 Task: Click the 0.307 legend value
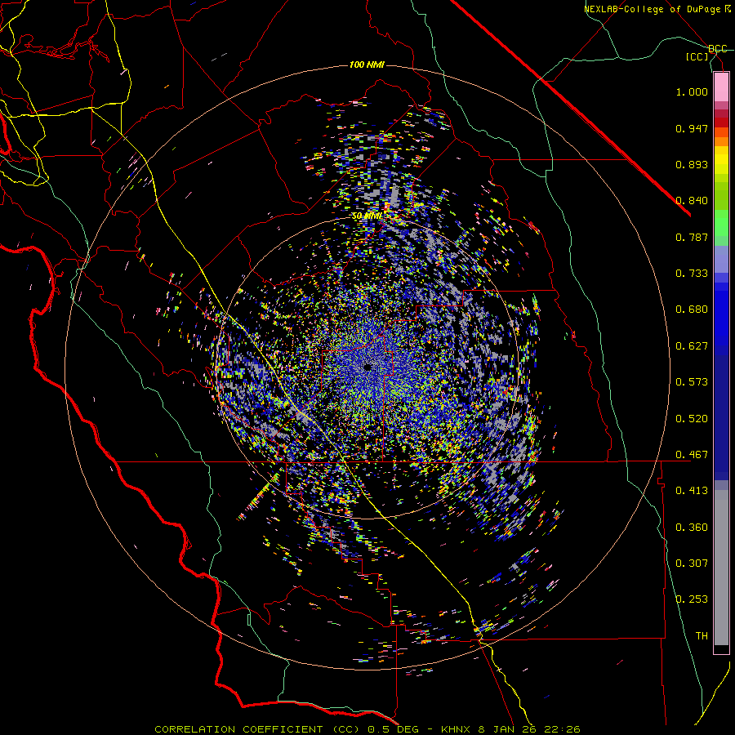tap(692, 563)
